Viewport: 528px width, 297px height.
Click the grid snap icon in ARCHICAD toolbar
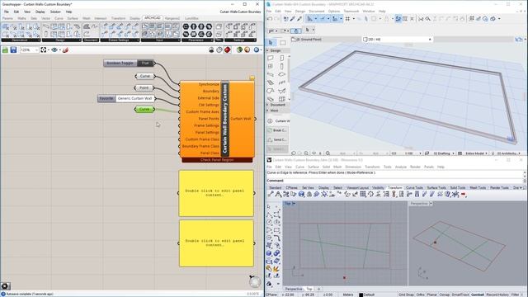coord(347,19)
